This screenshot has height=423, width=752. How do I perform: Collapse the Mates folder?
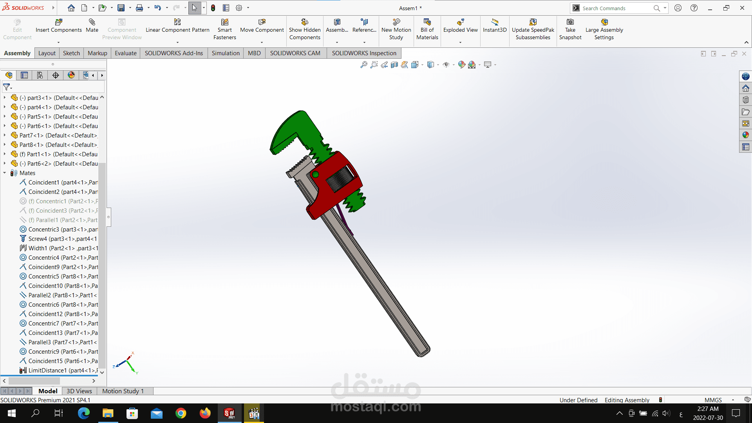(5, 173)
